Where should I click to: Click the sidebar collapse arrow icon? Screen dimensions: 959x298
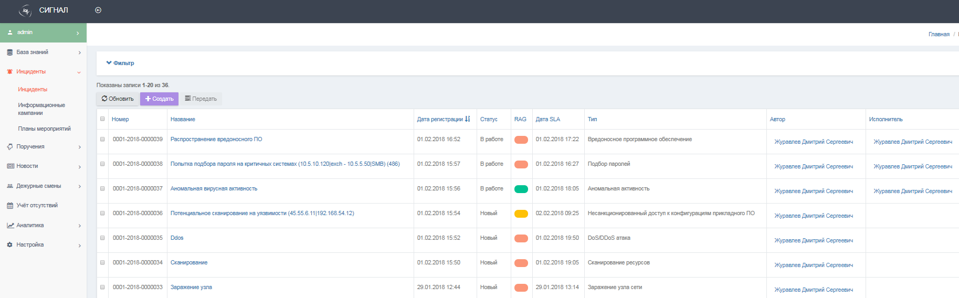[98, 10]
